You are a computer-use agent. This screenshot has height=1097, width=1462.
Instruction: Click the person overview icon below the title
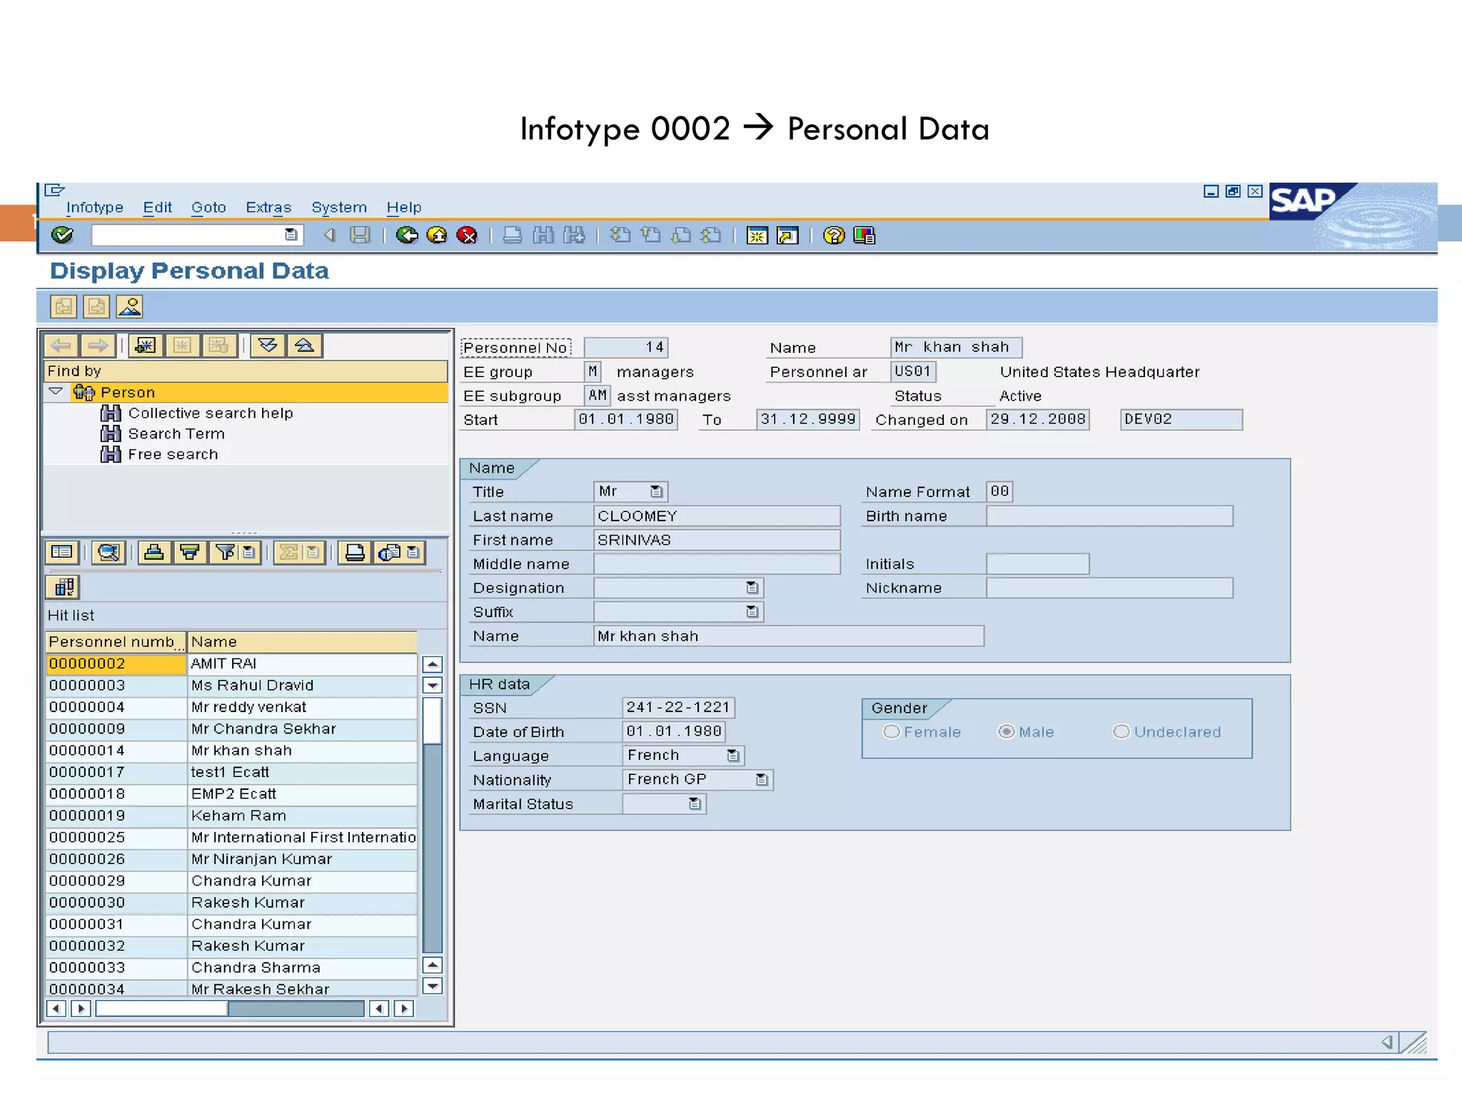tap(130, 306)
